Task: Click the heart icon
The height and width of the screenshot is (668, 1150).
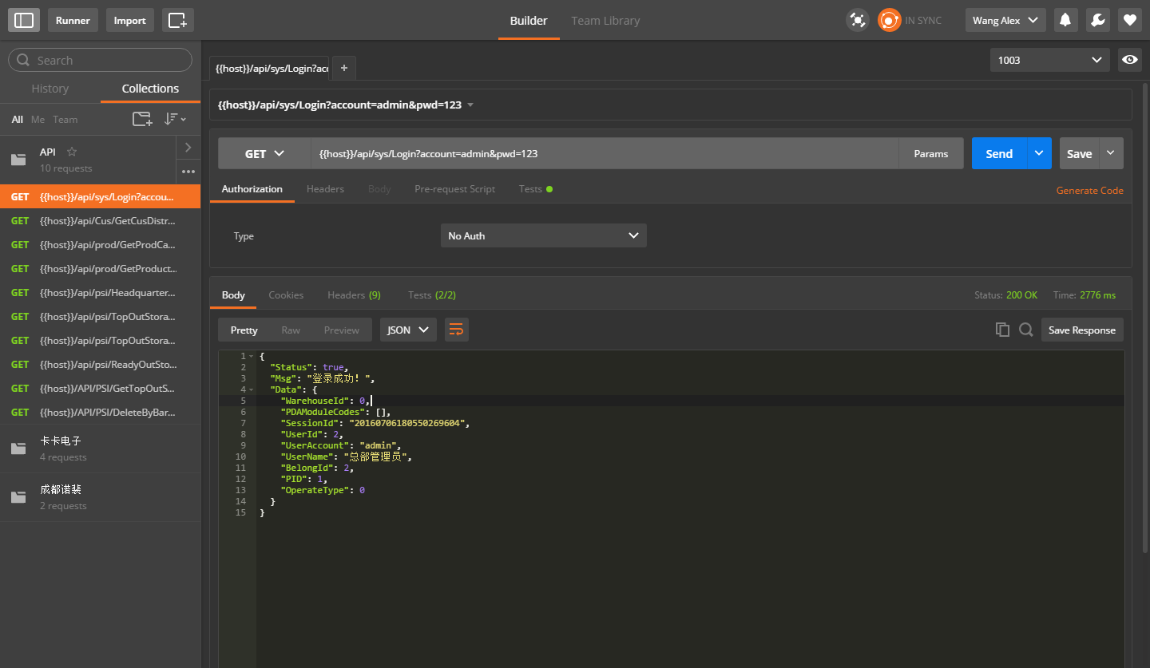Action: point(1129,20)
